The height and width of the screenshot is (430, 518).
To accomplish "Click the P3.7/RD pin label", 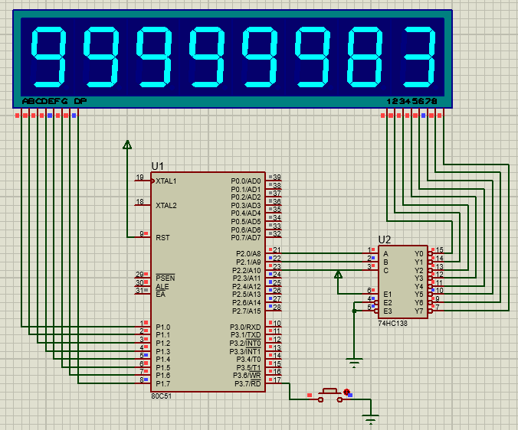I will pos(248,383).
